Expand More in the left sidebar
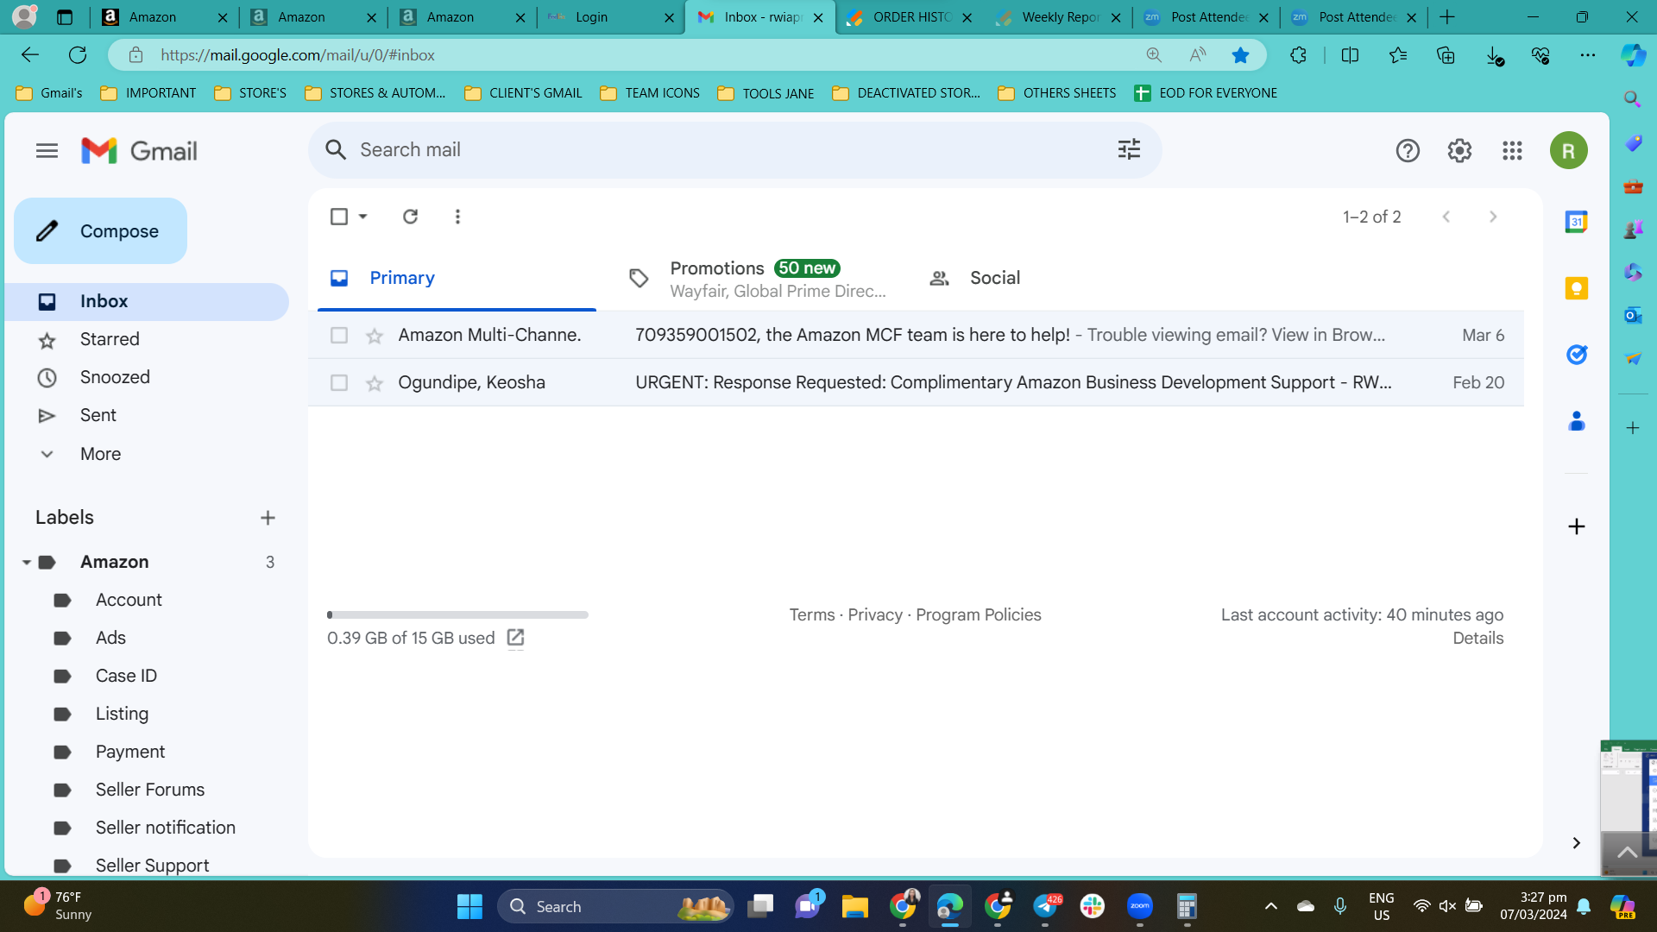Viewport: 1657px width, 932px height. [x=100, y=454]
